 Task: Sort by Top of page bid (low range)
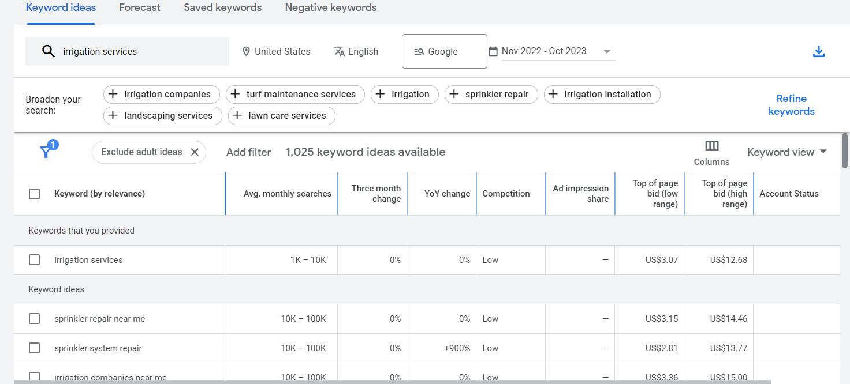pyautogui.click(x=655, y=194)
